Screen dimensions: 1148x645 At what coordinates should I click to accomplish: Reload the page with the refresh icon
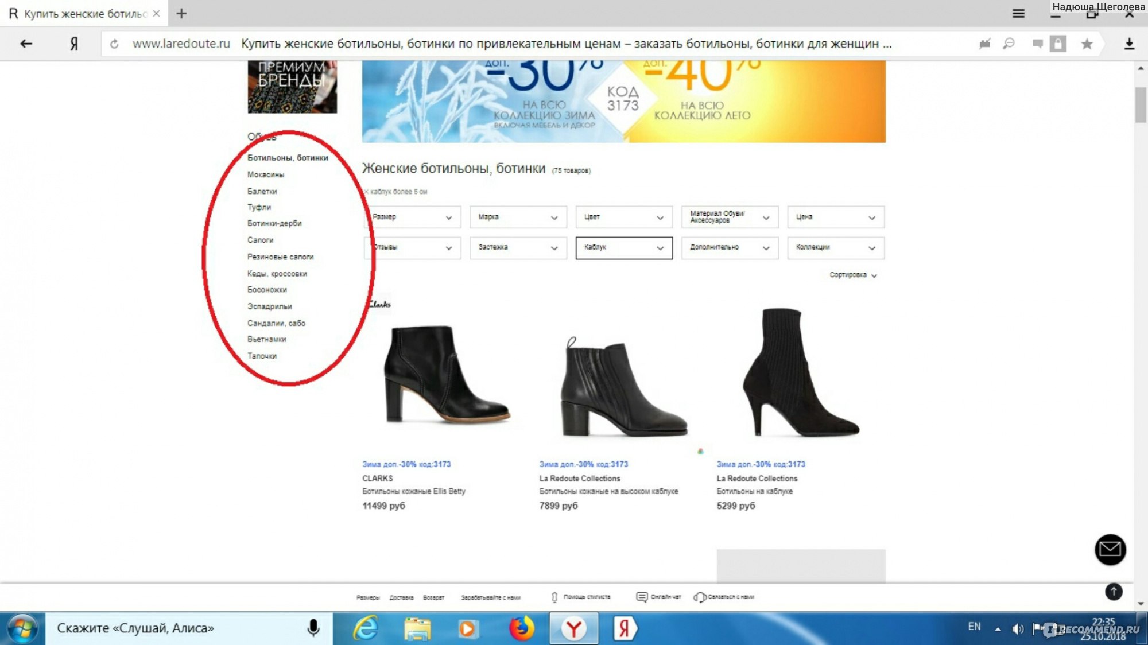click(x=114, y=44)
